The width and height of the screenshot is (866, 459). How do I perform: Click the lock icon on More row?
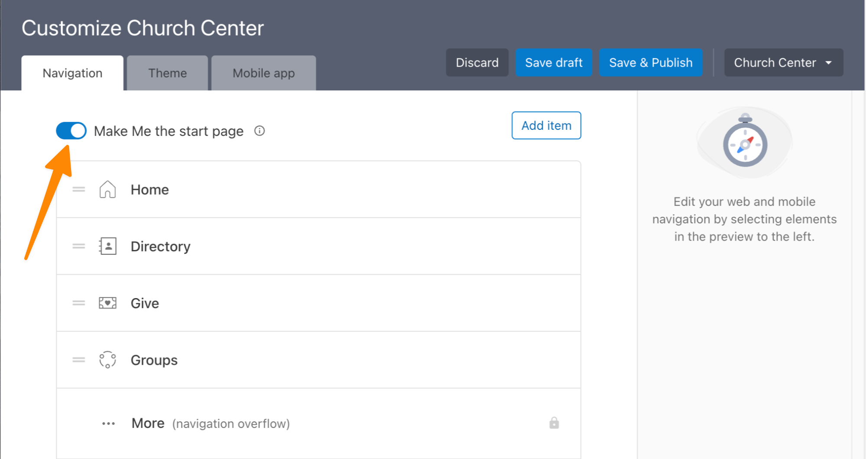[554, 423]
